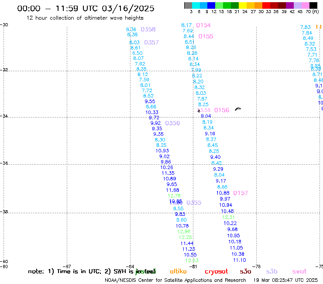Click the green wave height value 12.03
The width and height of the screenshot is (323, 284).
click(x=192, y=260)
